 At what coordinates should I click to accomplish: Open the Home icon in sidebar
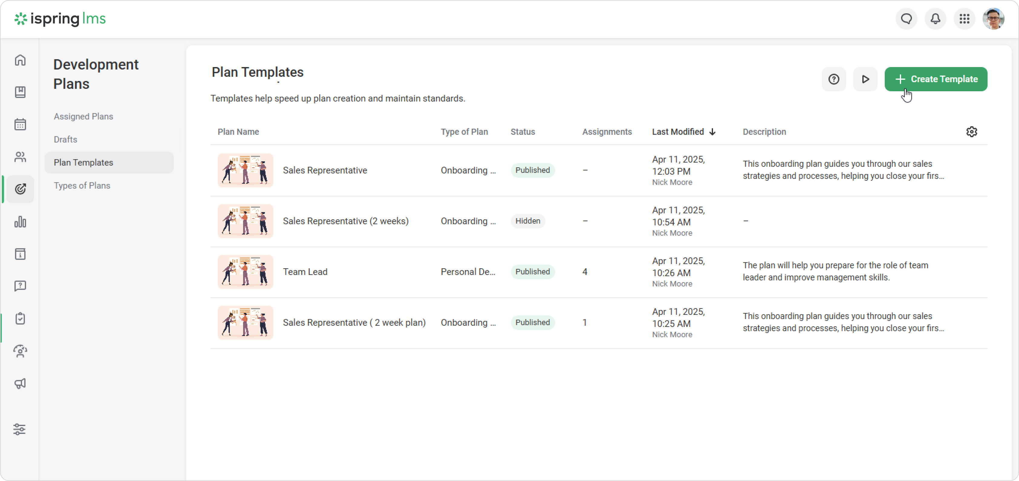pyautogui.click(x=20, y=60)
